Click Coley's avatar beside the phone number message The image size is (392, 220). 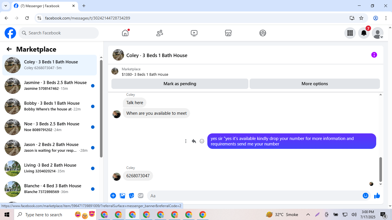coord(117,176)
